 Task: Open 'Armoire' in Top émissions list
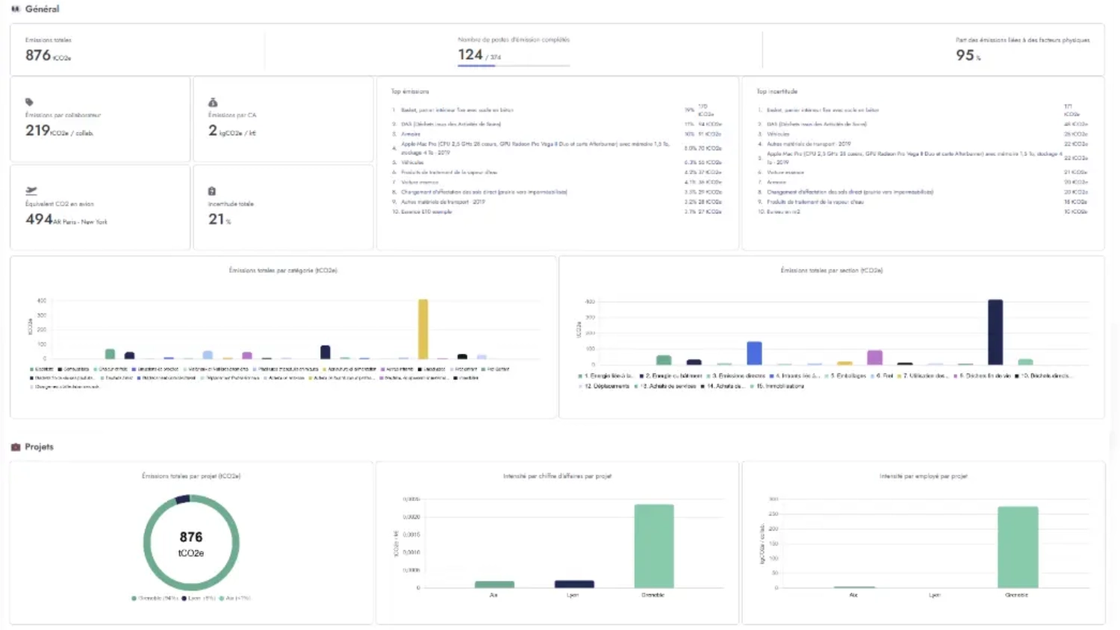tap(411, 134)
